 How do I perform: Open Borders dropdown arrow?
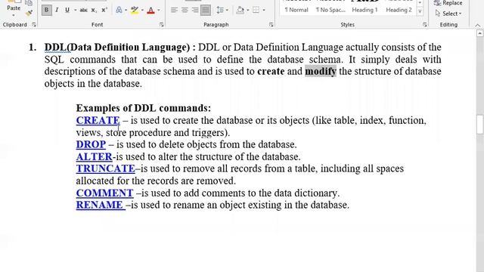264,10
